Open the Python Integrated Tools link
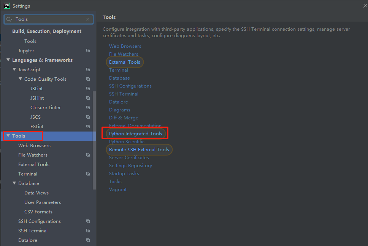368x246 pixels. click(136, 134)
